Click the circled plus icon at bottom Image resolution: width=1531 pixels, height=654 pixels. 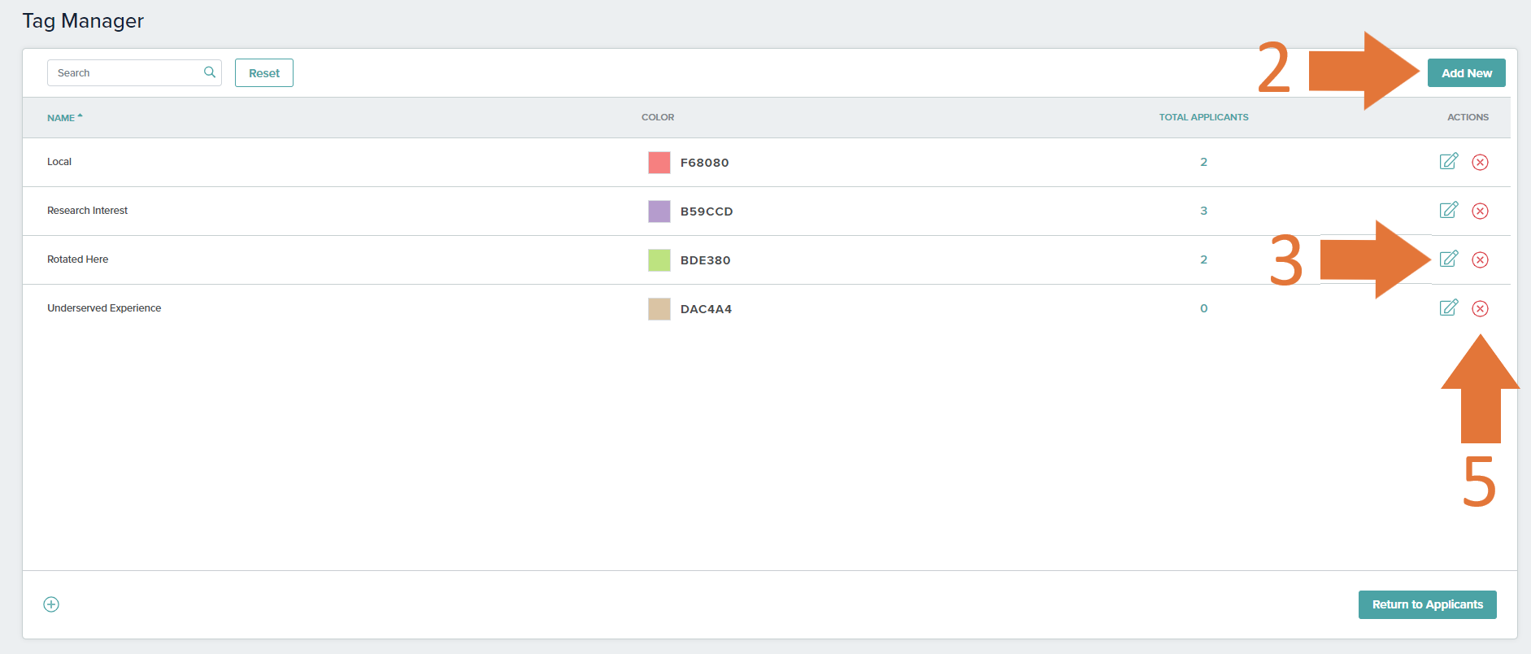51,604
